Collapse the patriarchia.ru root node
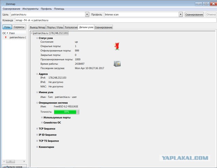The height and width of the screenshot is (168, 217). click(32, 33)
